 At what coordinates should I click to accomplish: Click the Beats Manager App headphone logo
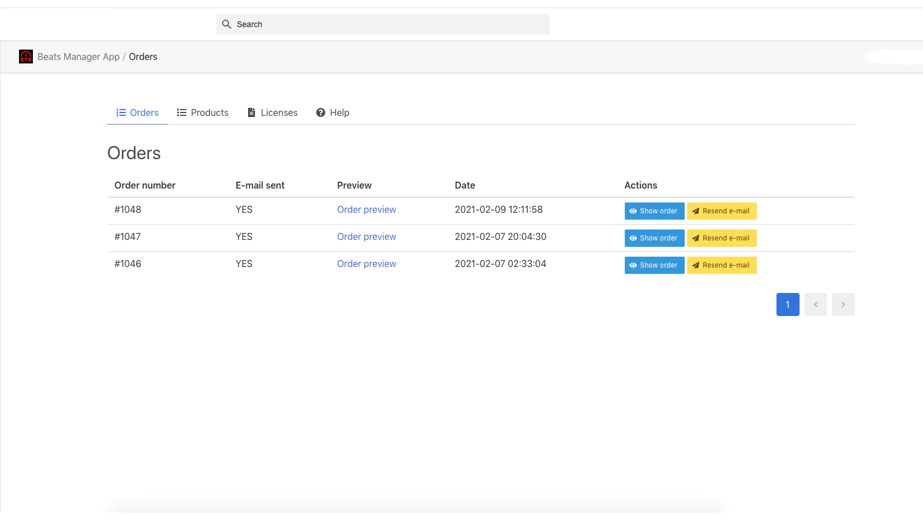pyautogui.click(x=26, y=57)
